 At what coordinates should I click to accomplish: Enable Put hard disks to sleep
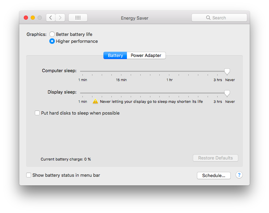(37, 113)
